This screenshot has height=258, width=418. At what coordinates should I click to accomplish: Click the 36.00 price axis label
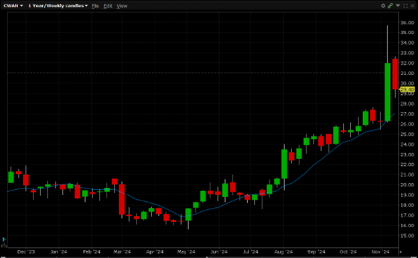tap(407, 23)
